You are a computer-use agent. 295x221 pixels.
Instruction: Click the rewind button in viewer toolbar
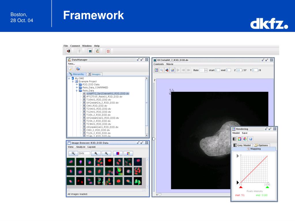[183, 70]
